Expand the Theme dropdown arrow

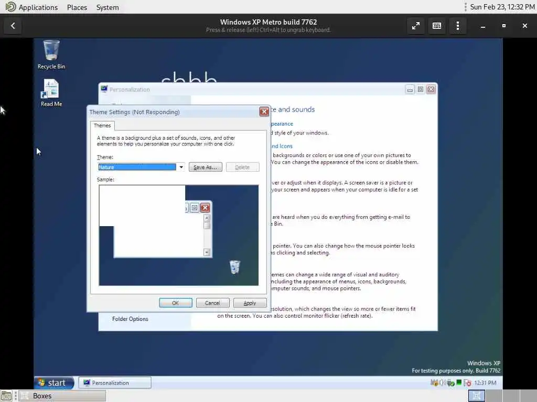click(x=181, y=167)
